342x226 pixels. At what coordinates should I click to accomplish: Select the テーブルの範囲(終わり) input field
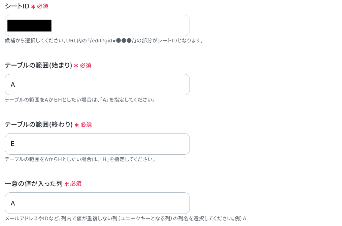click(x=97, y=144)
